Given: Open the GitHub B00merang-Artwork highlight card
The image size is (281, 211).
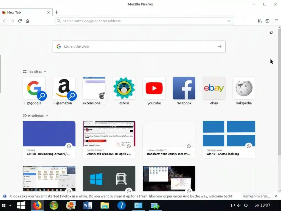Looking at the screenshot, I should tap(49, 140).
